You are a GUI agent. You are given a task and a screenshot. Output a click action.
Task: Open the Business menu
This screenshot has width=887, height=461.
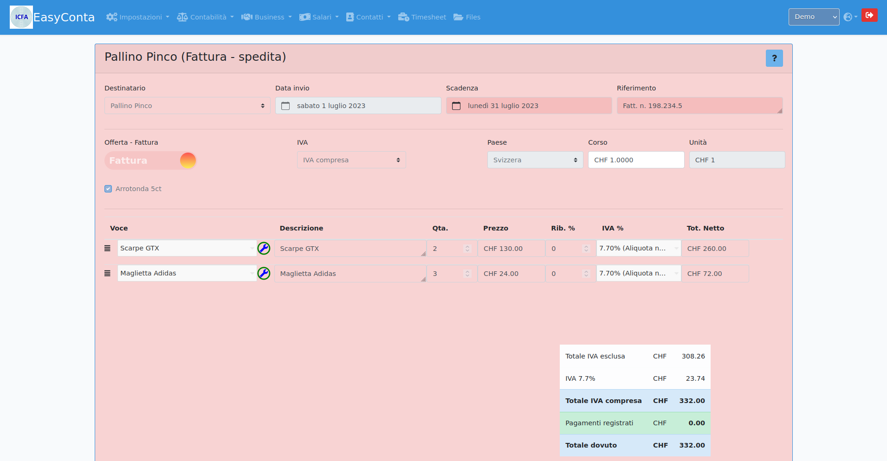(266, 17)
